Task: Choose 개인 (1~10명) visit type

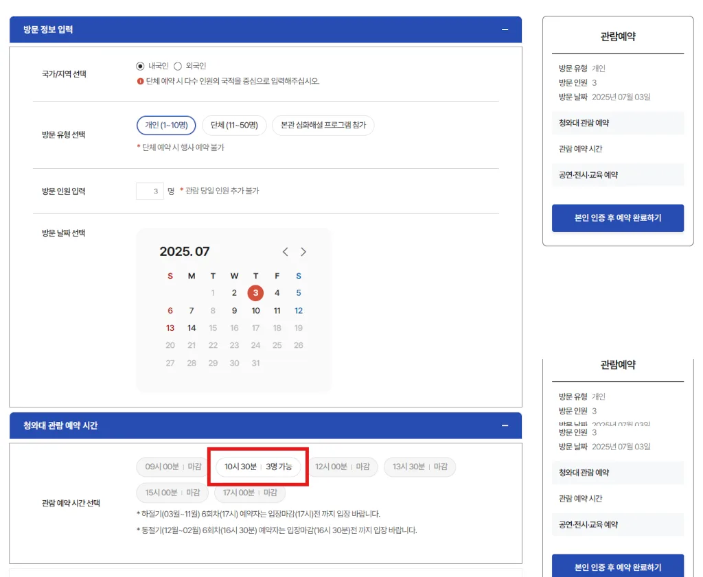Action: (x=166, y=126)
